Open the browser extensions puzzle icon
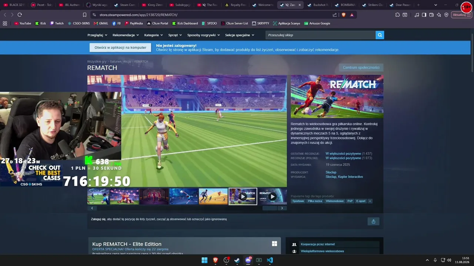This screenshot has height=266, width=474. tap(397, 15)
